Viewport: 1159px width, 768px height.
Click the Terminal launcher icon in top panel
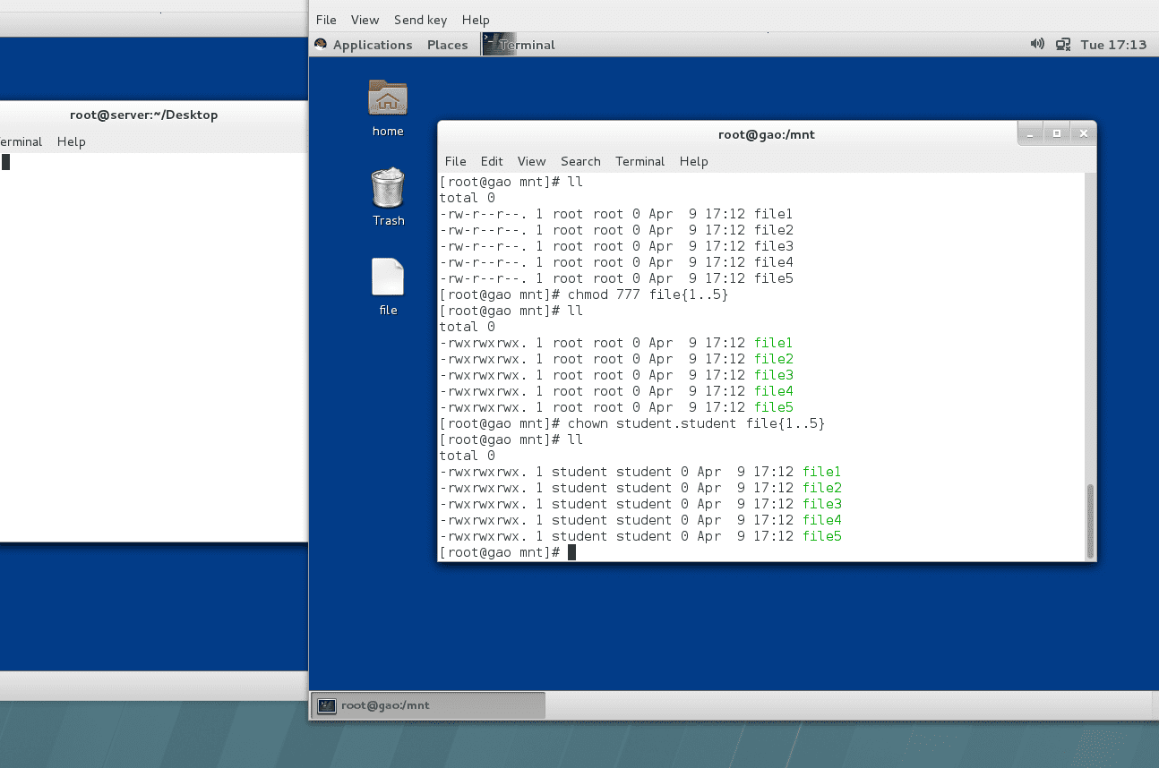[x=492, y=44]
